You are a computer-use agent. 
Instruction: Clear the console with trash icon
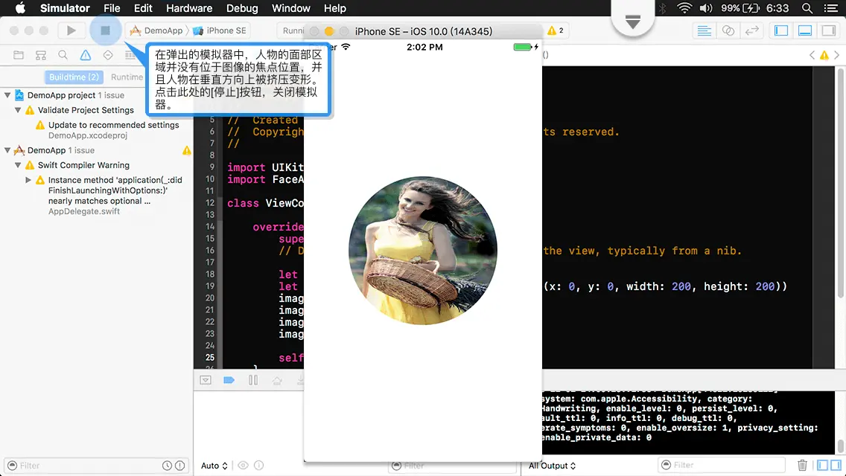[802, 465]
